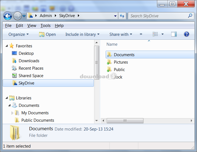Screen dimensions: 197x152
Task: Click the Refresh button beside address bar
Action: tap(122, 16)
